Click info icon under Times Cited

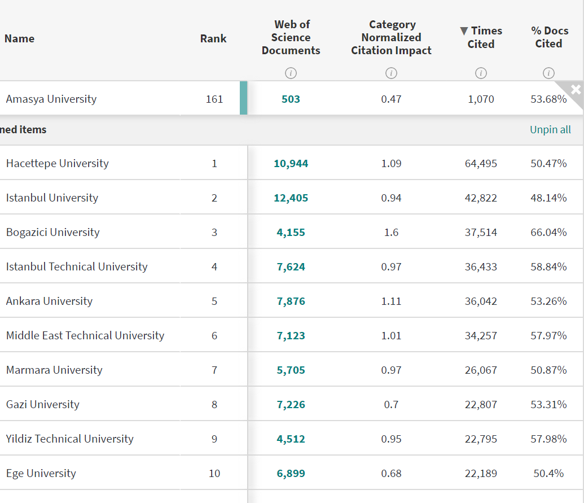pyautogui.click(x=481, y=73)
